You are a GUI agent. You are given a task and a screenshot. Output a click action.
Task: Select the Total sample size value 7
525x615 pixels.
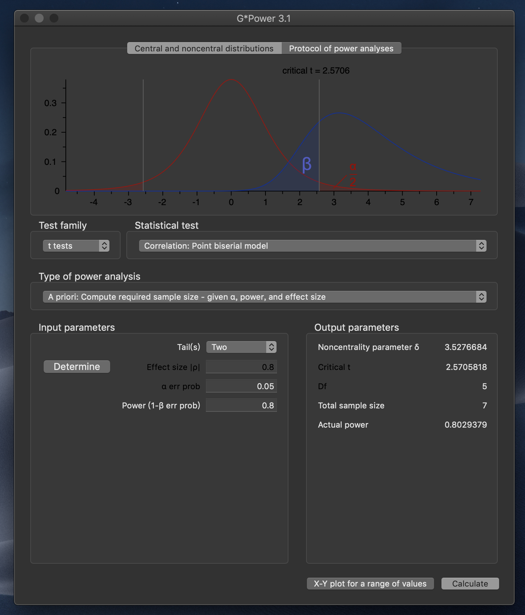(485, 405)
